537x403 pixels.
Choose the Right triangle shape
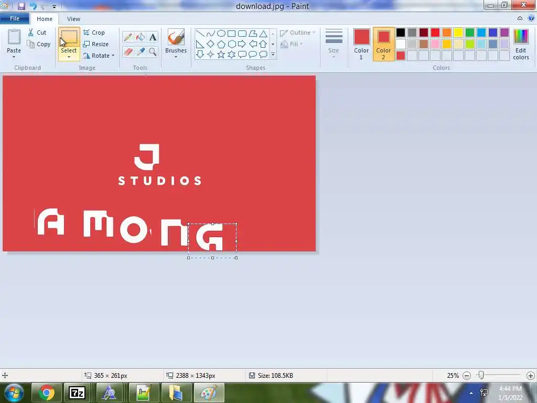[200, 44]
